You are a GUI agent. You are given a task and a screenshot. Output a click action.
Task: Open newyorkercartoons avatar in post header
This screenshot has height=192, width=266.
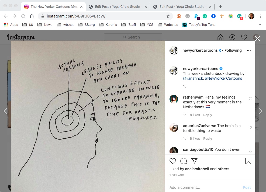[x=174, y=50]
